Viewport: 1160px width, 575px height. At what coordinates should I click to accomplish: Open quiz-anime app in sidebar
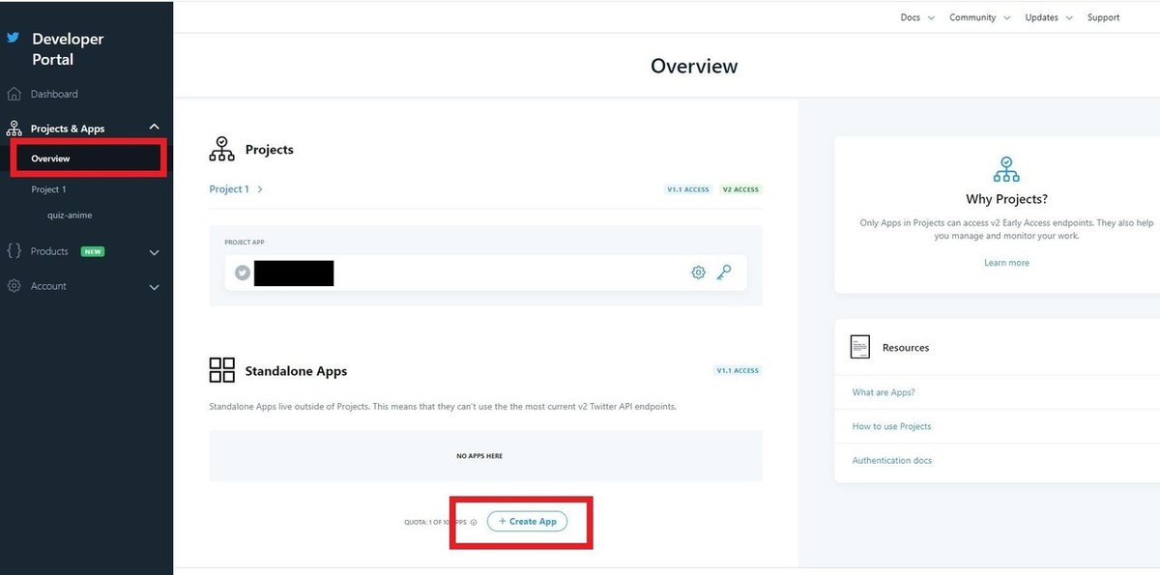(x=70, y=216)
